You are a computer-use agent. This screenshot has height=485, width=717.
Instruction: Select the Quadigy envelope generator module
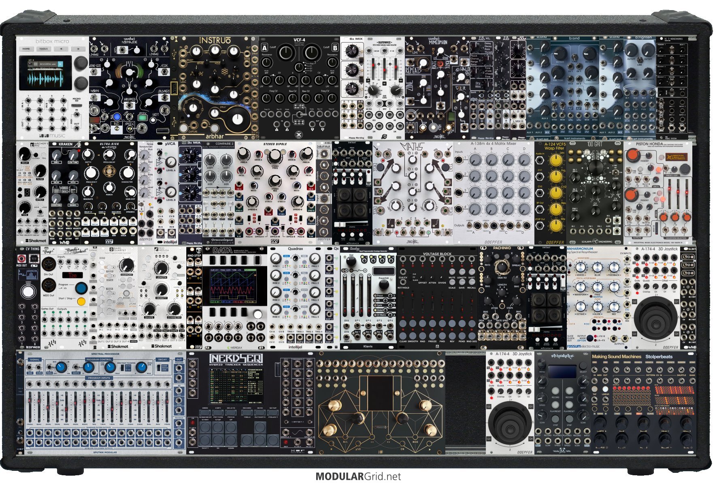pyautogui.click(x=368, y=298)
